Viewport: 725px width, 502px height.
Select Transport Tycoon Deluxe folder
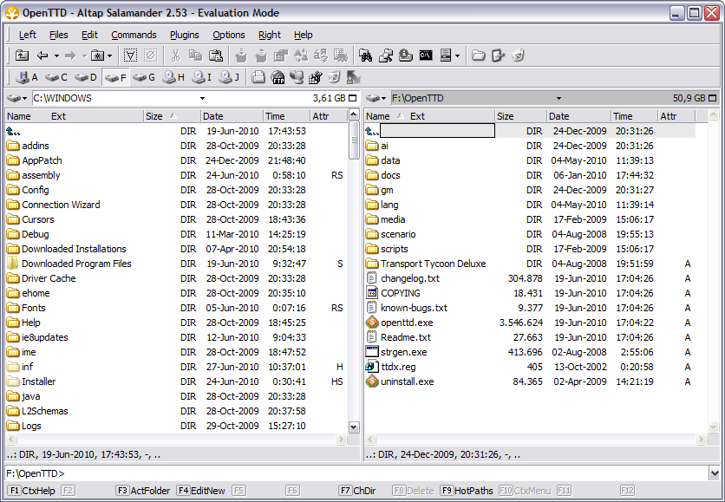[x=426, y=264]
